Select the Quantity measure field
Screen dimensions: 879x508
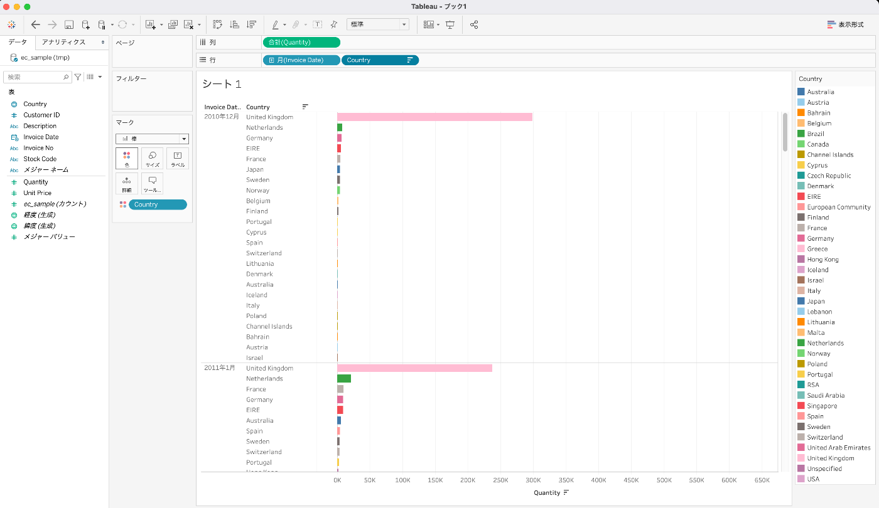pos(36,182)
